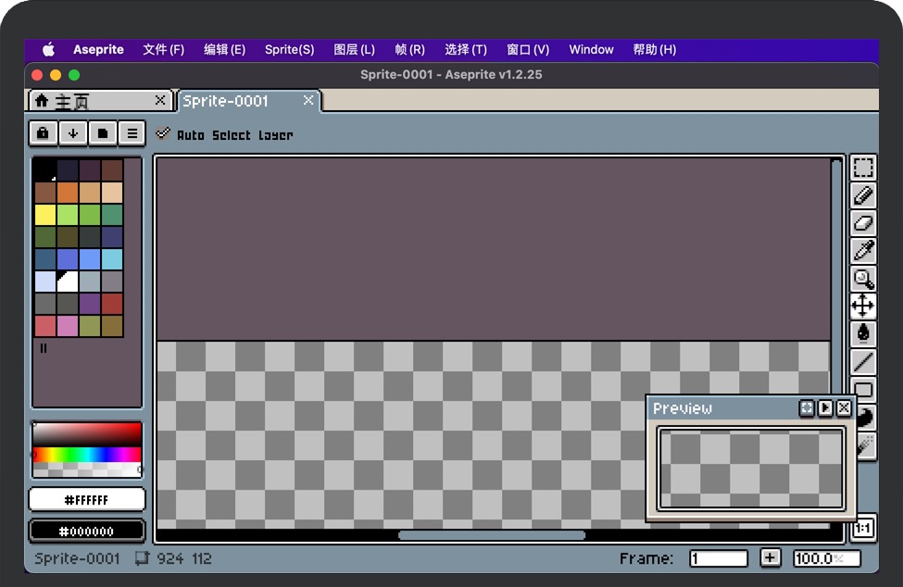The width and height of the screenshot is (903, 587).
Task: Pick light green swatch in palette
Action: (x=68, y=215)
